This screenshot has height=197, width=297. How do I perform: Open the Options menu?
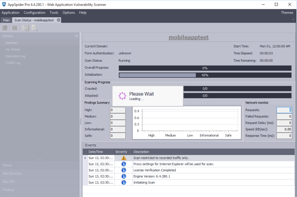(x=69, y=13)
